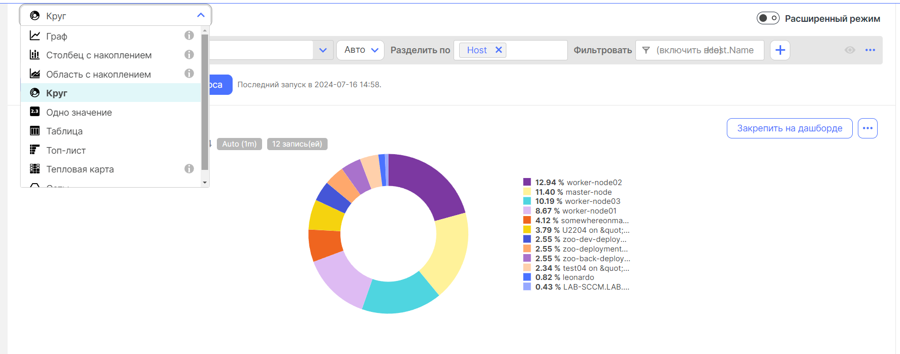Toggle query visibility eye icon
Viewport: 900px width, 354px height.
pos(850,50)
